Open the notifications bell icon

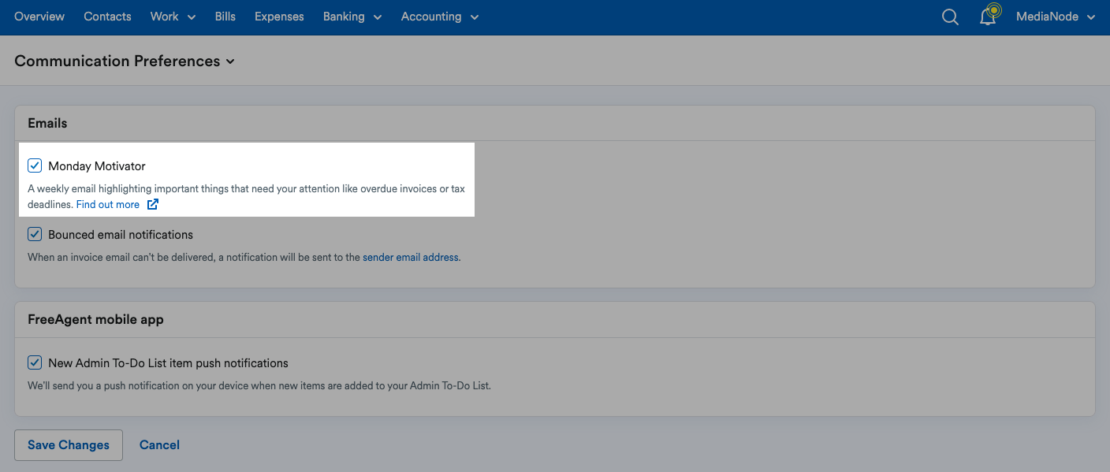click(x=989, y=16)
